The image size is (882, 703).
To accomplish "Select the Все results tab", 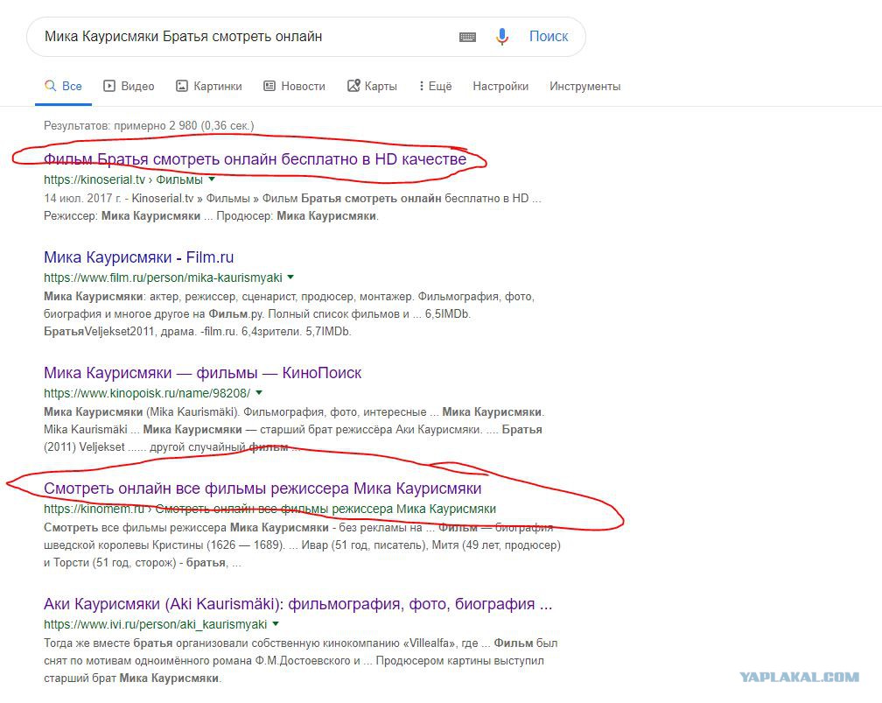I will [x=63, y=86].
